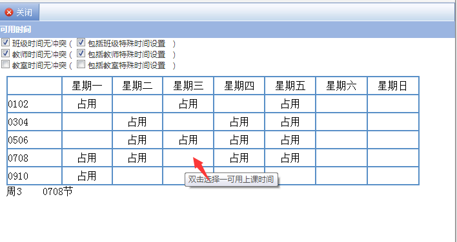The width and height of the screenshot is (457, 242).
Task: Select free cell 星期二 0910
Action: [x=137, y=176]
